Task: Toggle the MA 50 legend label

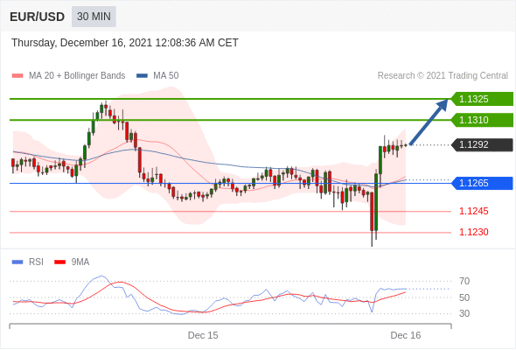Action: (166, 76)
